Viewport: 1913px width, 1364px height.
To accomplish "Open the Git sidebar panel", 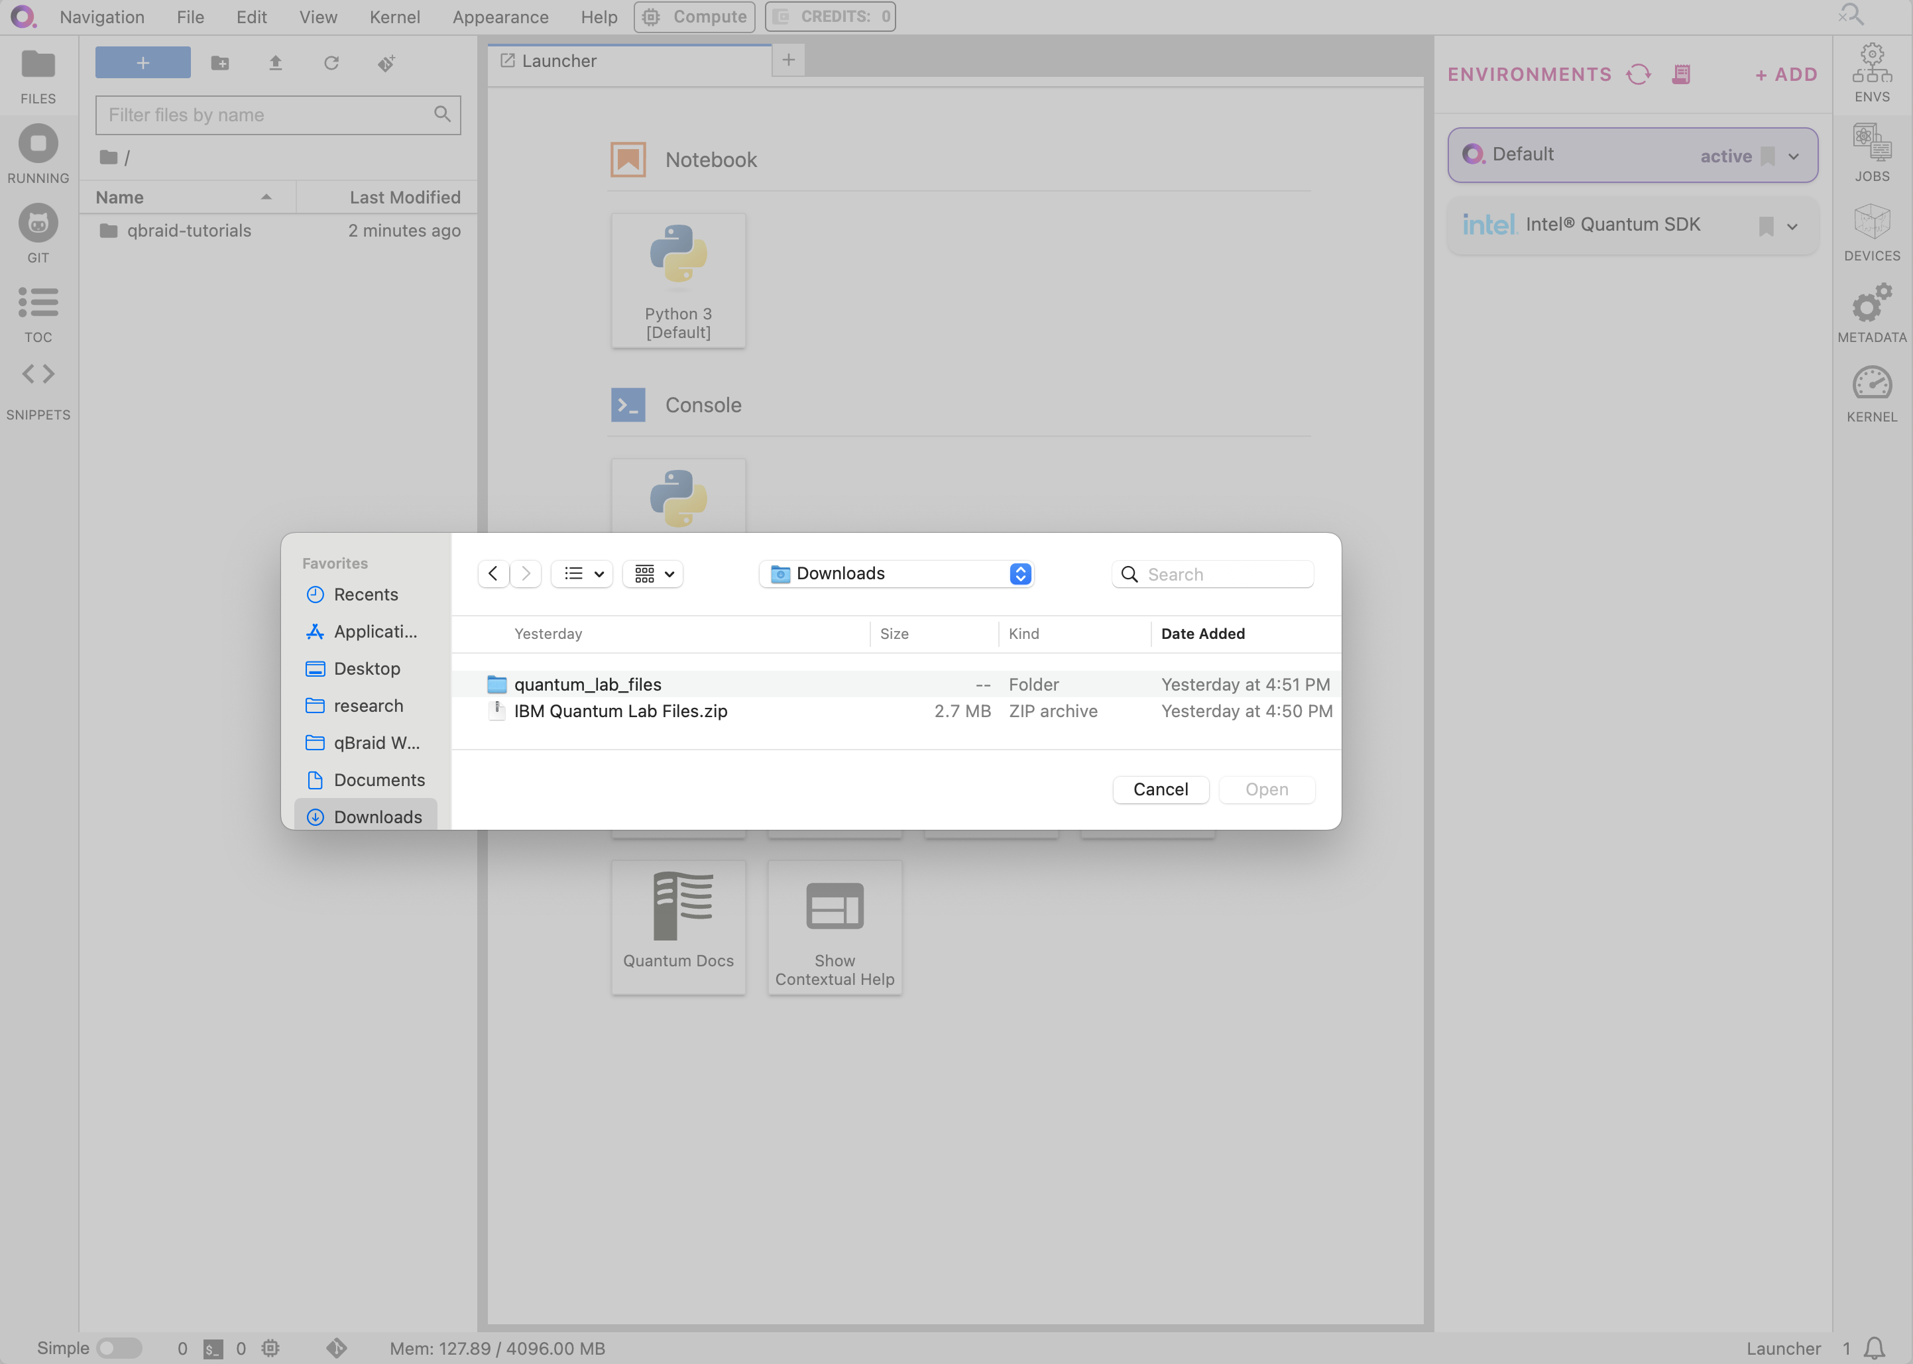I will (x=38, y=235).
